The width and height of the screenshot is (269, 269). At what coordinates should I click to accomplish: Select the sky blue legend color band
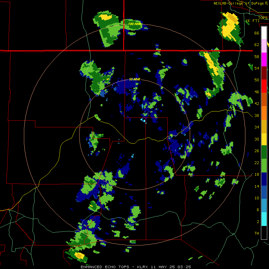264,206
